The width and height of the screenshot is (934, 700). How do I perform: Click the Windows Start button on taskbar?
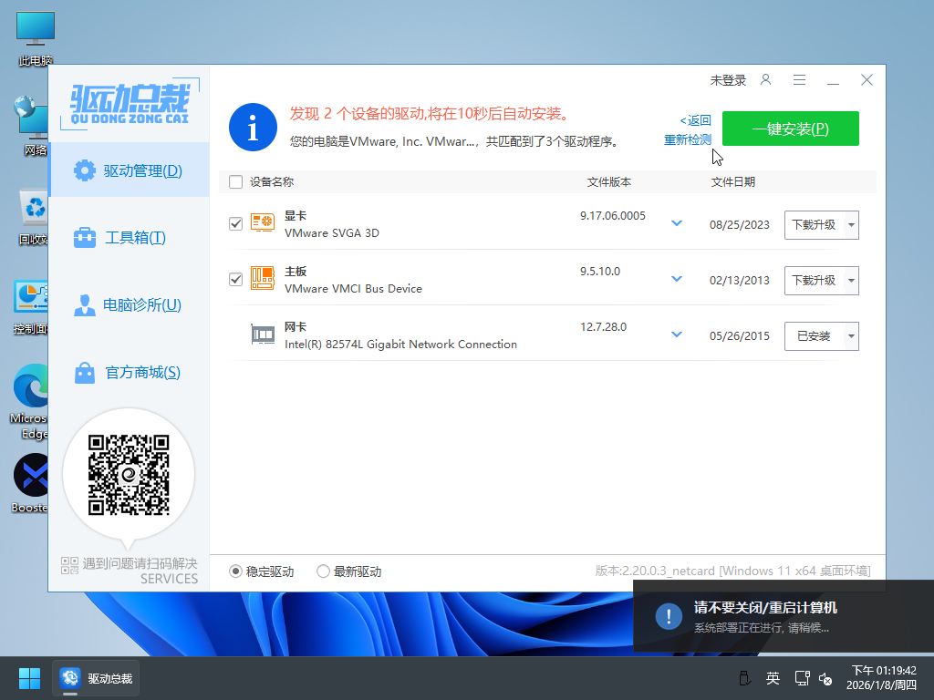coord(29,678)
